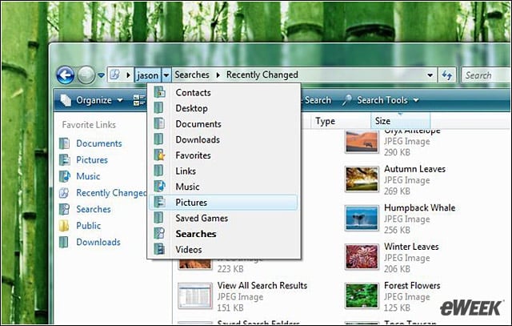Open the Search Tools dropdown arrow
Screen dimensions: 512x326
point(416,100)
